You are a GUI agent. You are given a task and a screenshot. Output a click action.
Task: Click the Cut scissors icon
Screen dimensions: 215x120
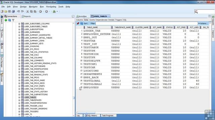(x=28, y=12)
